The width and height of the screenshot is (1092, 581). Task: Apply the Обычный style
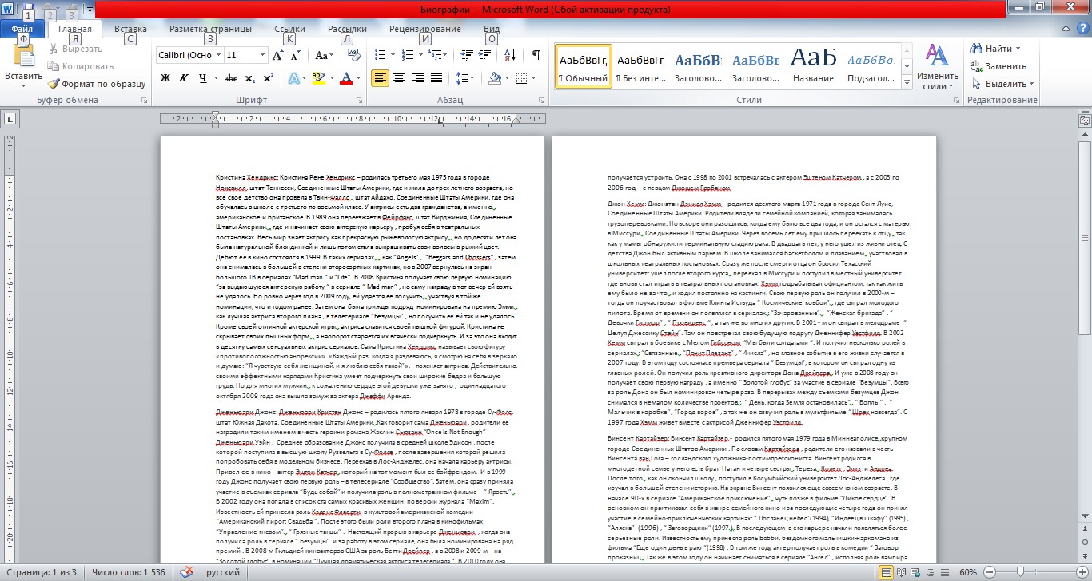point(584,66)
